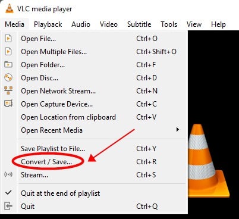Uncheck the checkmark beside Quit at end
The width and height of the screenshot is (239, 219).
click(8, 192)
